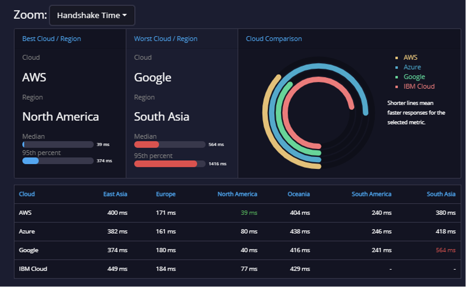466x287 pixels.
Task: Click the blue Azure arc in chart
Action: coord(319,66)
